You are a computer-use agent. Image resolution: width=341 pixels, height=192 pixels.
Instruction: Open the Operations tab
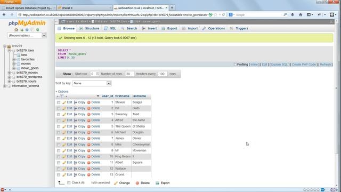tap(214, 28)
